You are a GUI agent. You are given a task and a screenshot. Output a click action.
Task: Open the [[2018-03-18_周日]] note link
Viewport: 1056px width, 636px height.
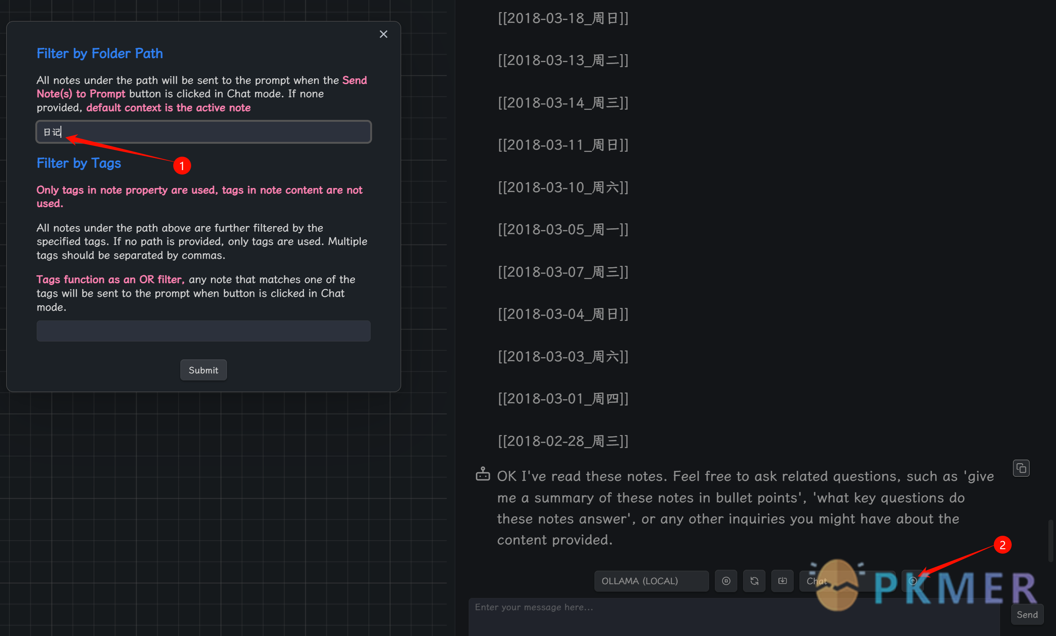click(563, 18)
